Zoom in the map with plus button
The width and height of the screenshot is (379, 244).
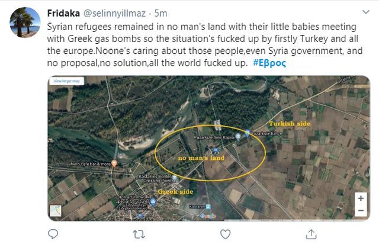click(361, 198)
